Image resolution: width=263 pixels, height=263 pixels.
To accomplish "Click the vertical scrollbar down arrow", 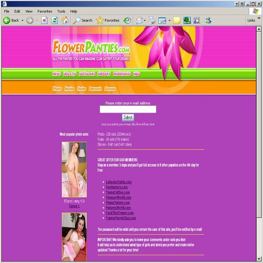I will pos(259,259).
